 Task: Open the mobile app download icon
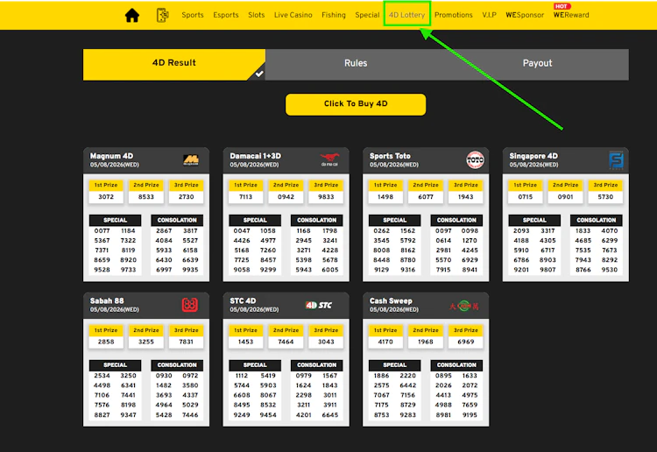(163, 15)
